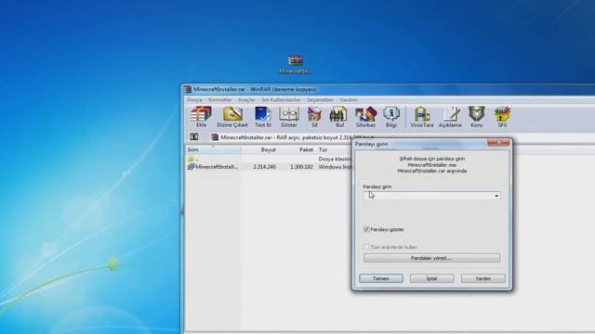Sort by the İsim column header

(214, 149)
